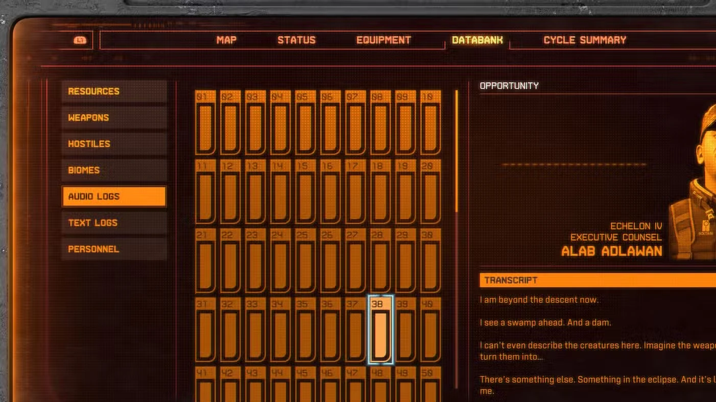The height and width of the screenshot is (402, 716).
Task: Select audio log 10
Action: [431, 122]
